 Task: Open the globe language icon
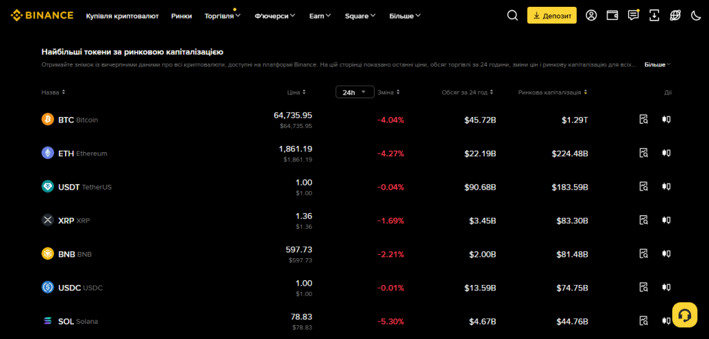pyautogui.click(x=675, y=15)
